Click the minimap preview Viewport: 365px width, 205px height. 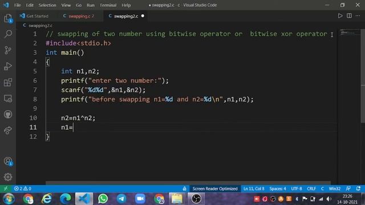[348, 32]
